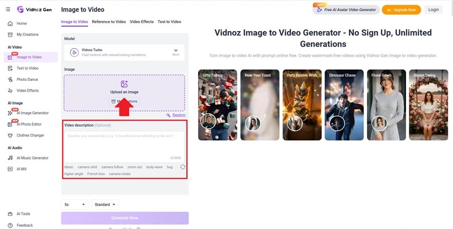Click the AI Music Generator note icon
The width and height of the screenshot is (453, 229).
(x=10, y=158)
